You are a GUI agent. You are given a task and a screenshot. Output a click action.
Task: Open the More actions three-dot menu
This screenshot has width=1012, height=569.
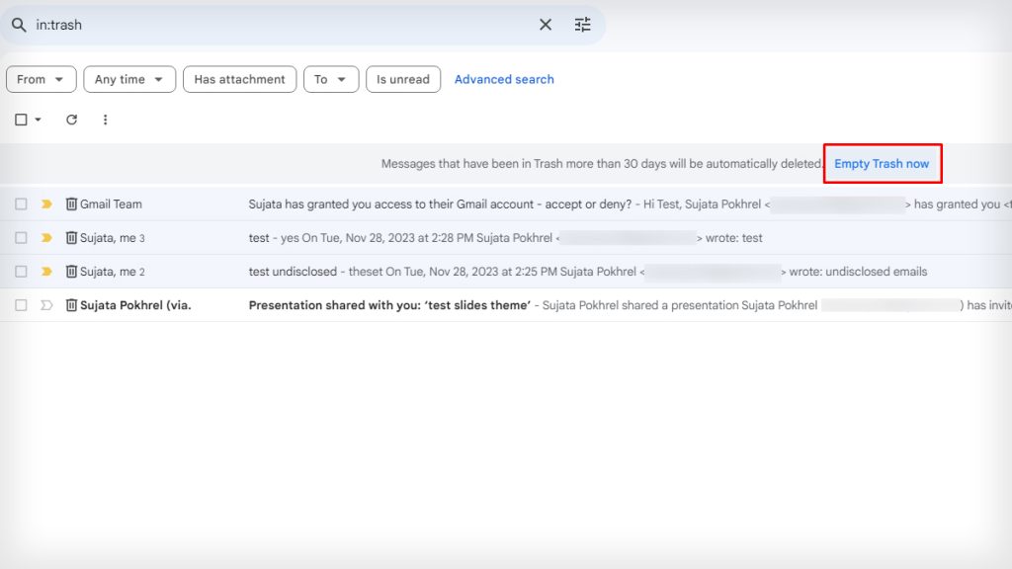(106, 119)
